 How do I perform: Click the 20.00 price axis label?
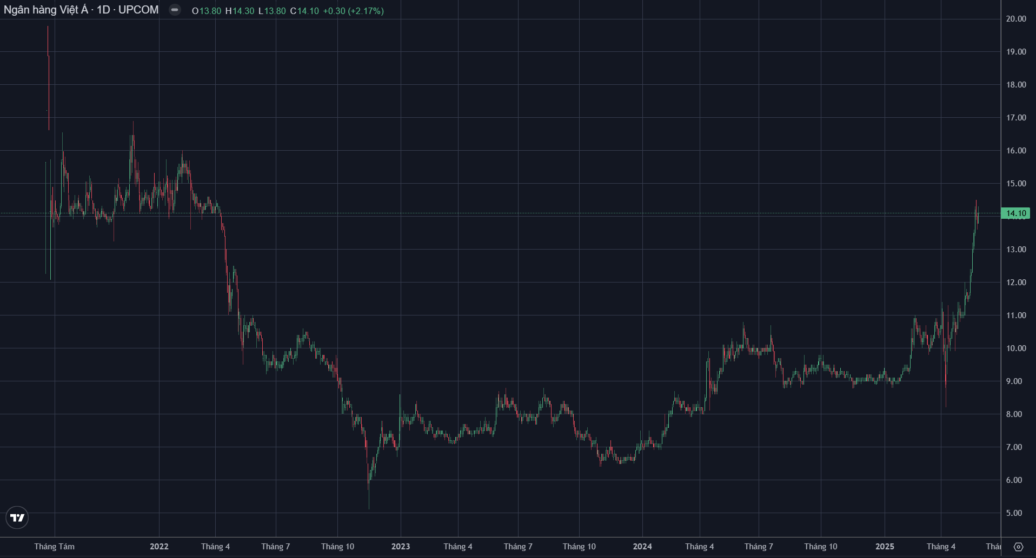(x=1016, y=19)
